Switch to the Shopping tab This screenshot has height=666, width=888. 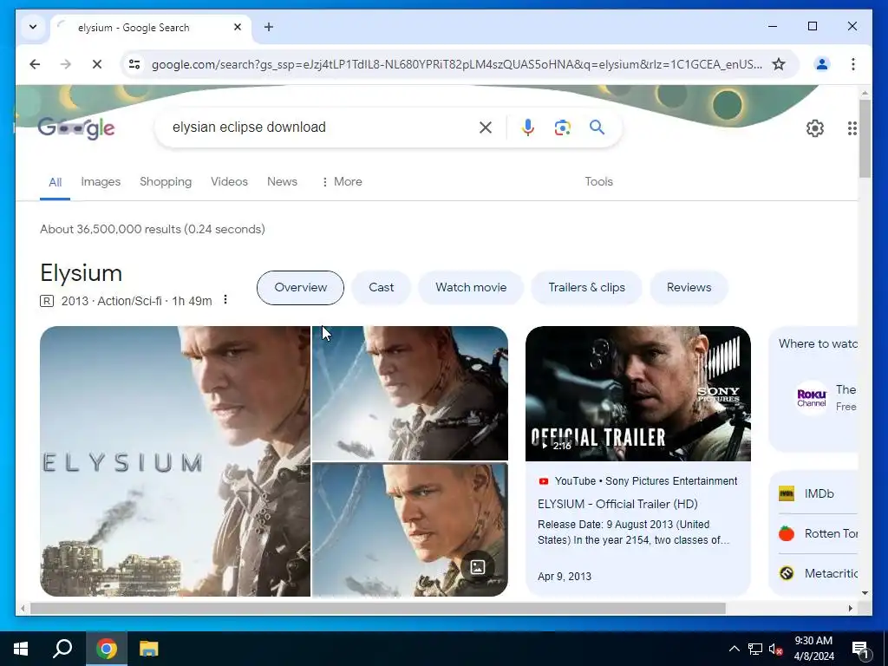tap(166, 182)
